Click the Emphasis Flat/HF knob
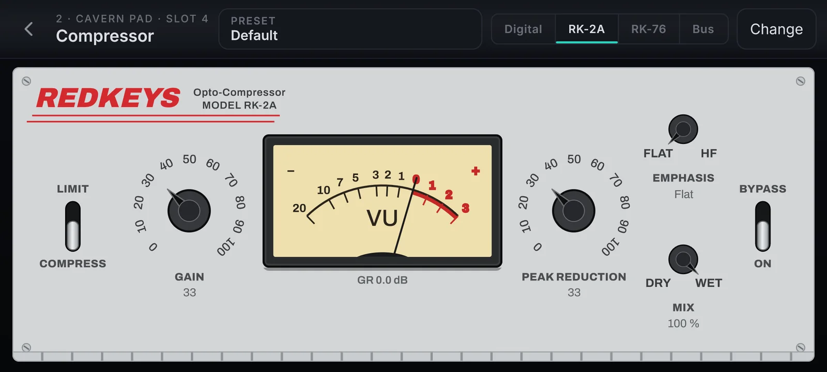Viewport: 827px width, 372px height. (x=683, y=129)
